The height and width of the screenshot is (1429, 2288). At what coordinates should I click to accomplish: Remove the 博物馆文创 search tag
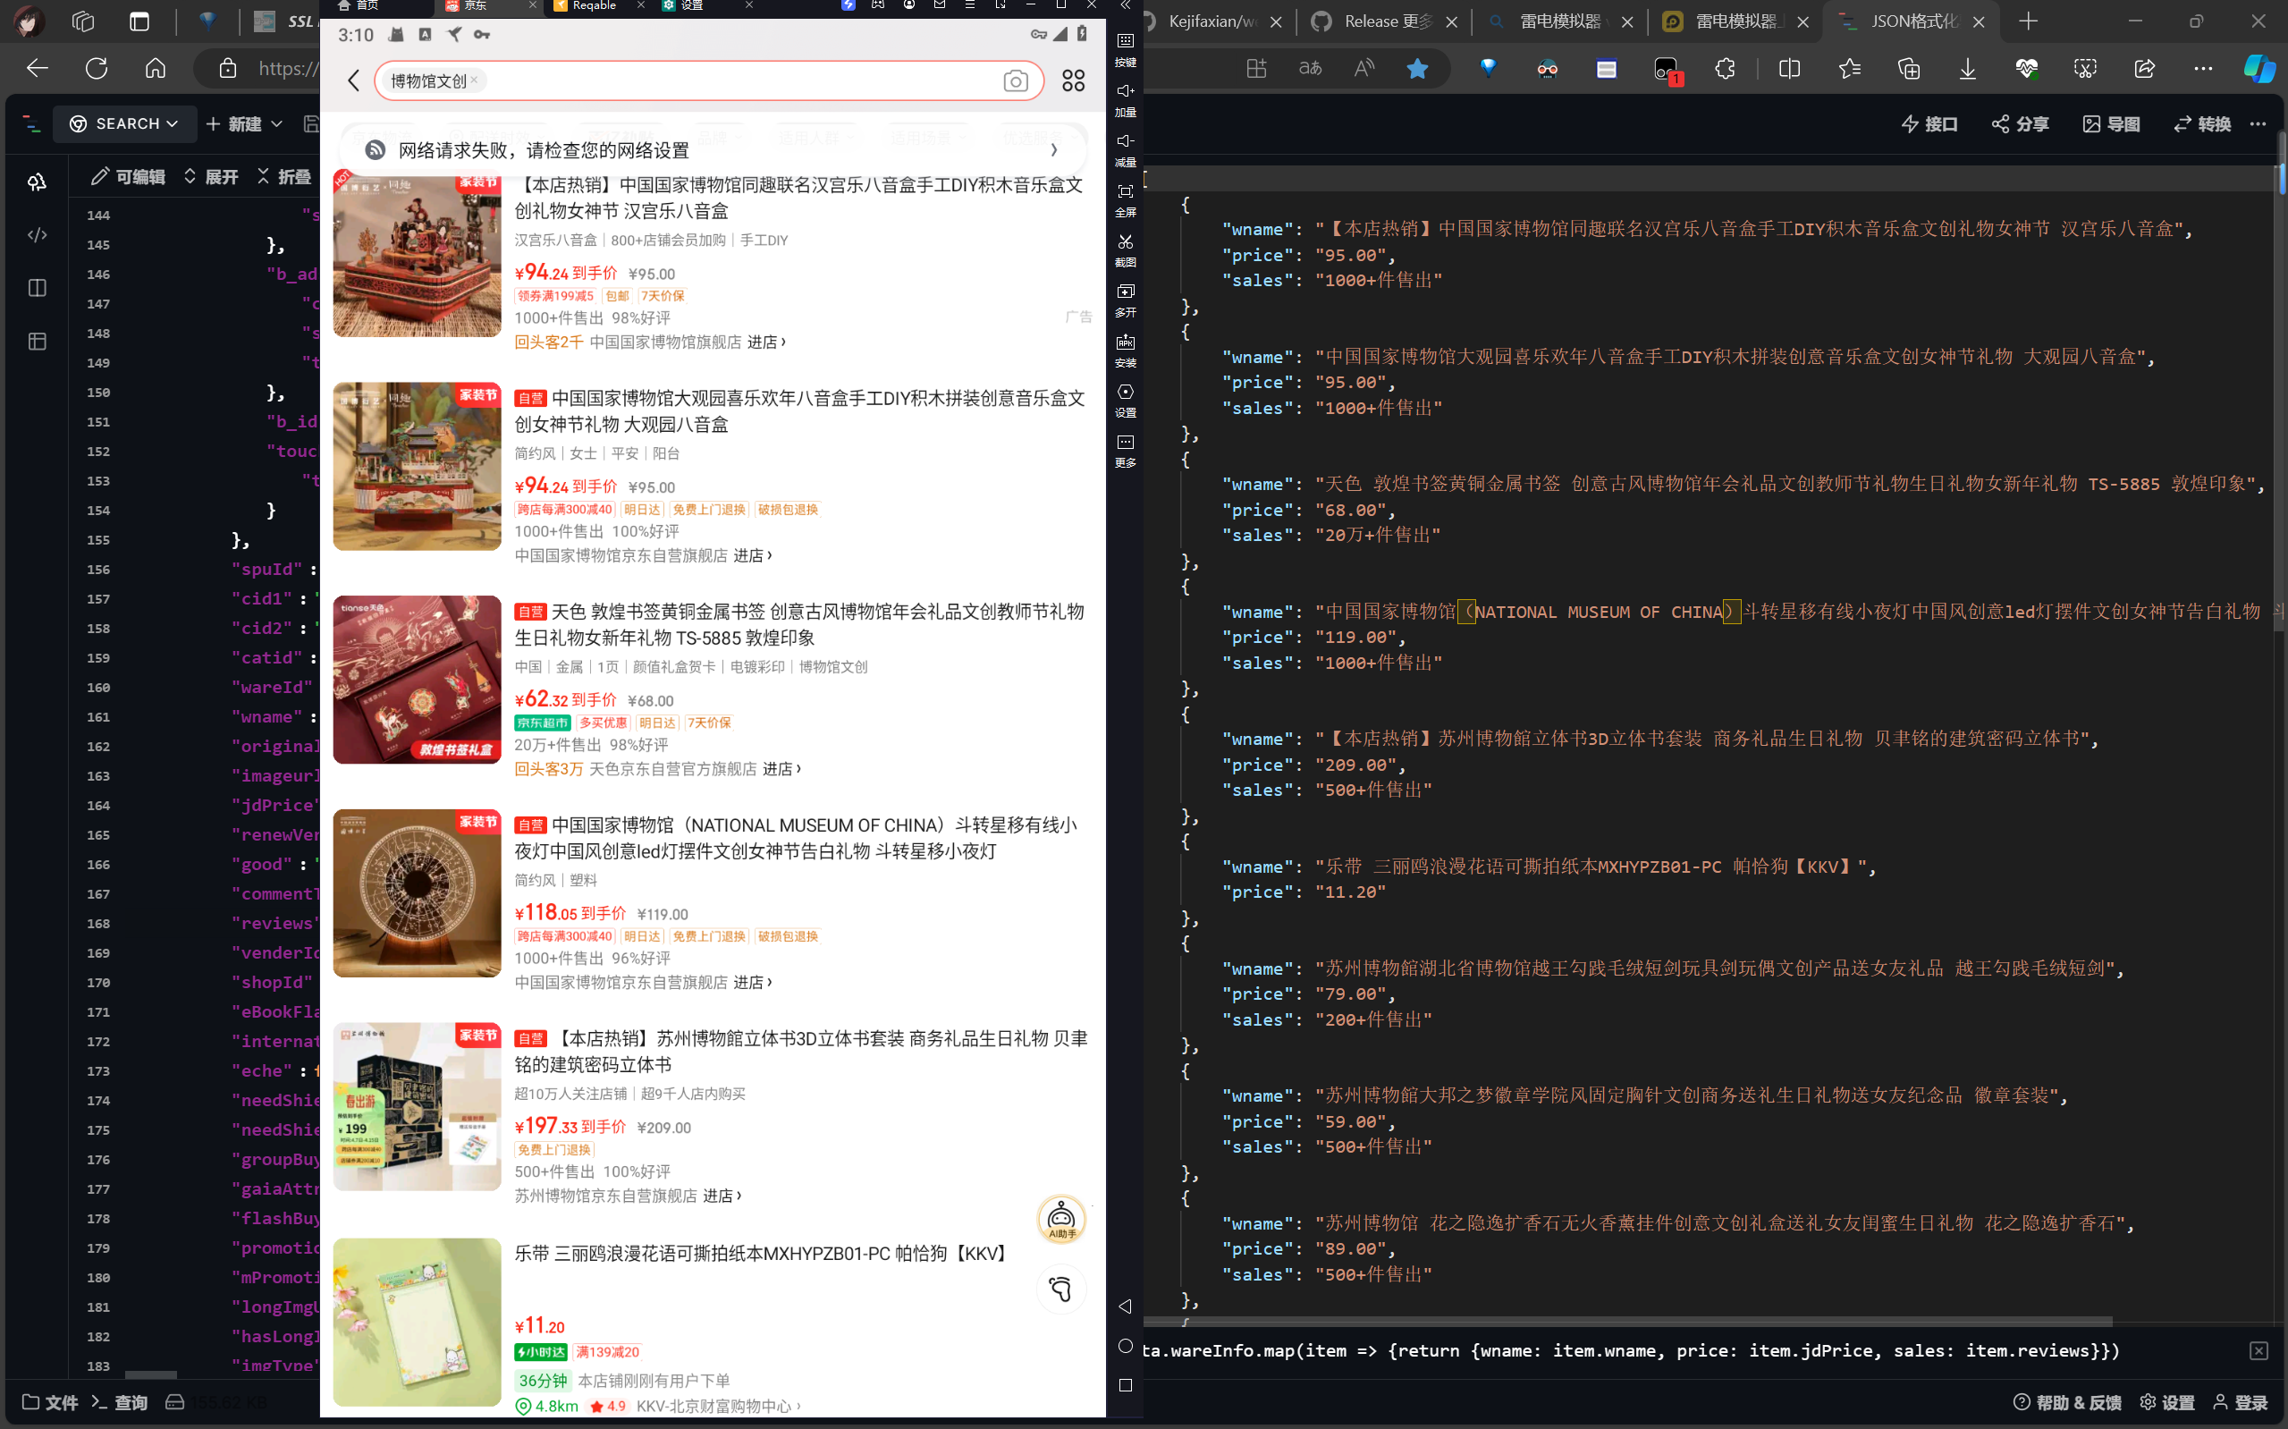click(x=474, y=80)
